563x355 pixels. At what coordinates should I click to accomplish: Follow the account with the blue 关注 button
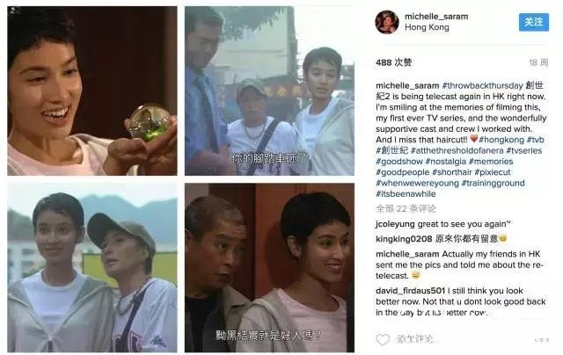[x=534, y=22]
